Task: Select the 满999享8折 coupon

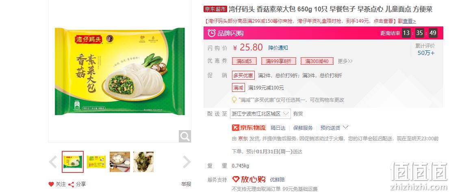Action: (278, 61)
